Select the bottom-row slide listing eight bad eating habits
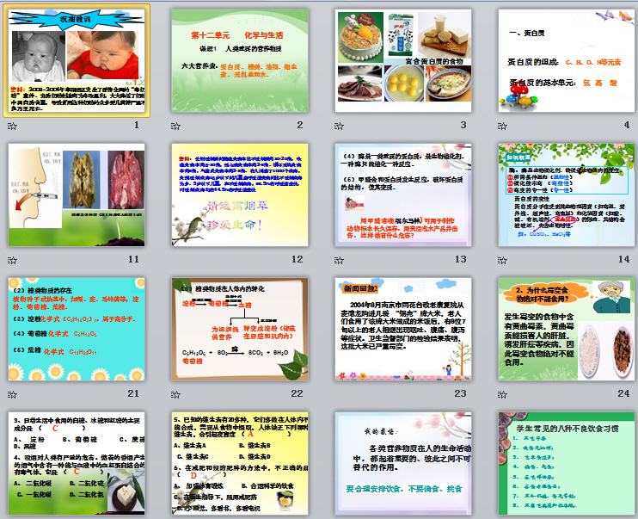 pyautogui.click(x=567, y=465)
